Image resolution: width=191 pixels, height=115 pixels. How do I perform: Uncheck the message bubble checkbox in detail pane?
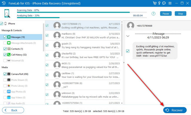[128, 51]
